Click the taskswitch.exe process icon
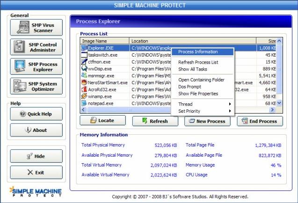The height and width of the screenshot is (203, 298). point(84,55)
